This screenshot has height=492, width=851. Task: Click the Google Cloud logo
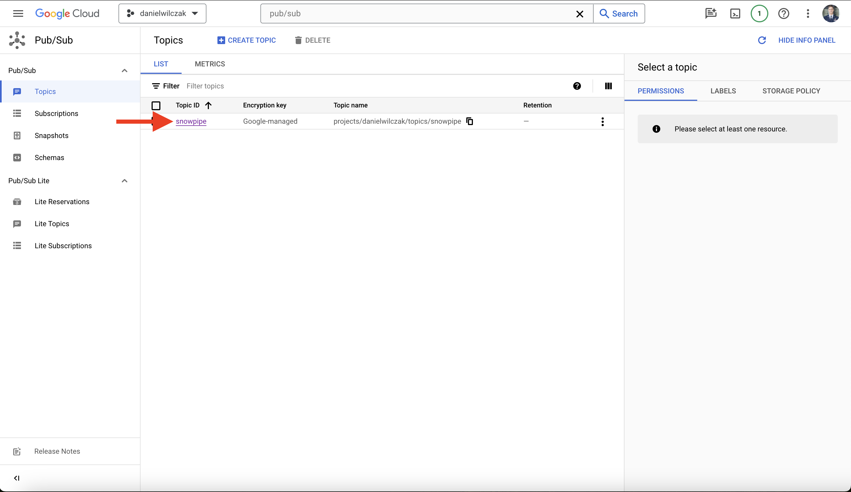pyautogui.click(x=67, y=13)
